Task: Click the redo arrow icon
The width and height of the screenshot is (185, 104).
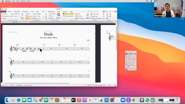Action: (x=110, y=12)
